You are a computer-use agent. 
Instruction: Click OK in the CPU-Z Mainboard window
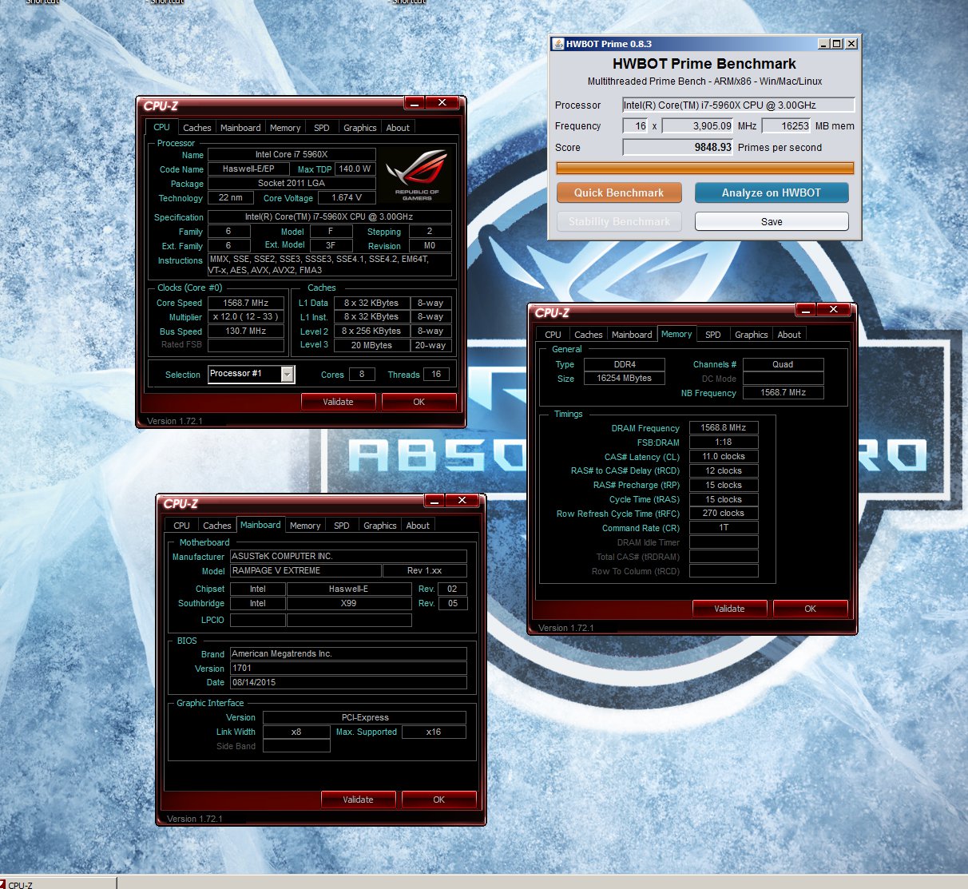pos(439,800)
